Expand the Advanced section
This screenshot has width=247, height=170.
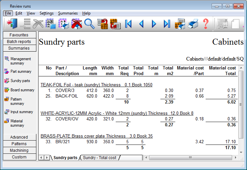[x=19, y=137]
